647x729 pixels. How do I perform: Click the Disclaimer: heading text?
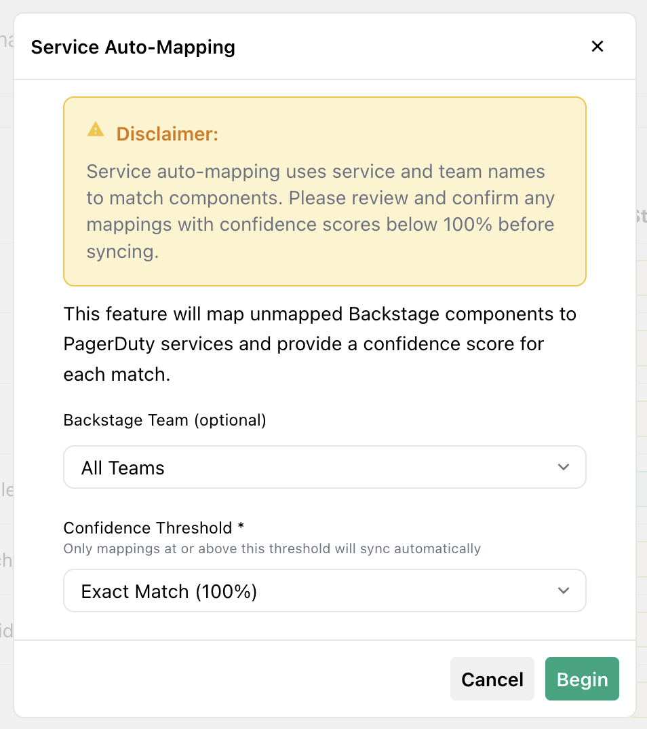click(168, 134)
